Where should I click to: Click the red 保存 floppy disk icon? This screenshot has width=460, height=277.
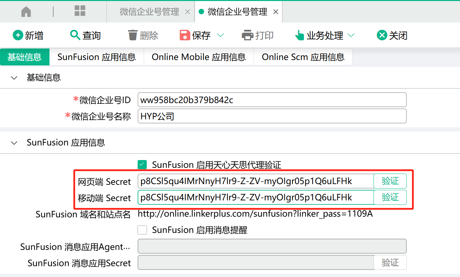[x=185, y=35]
